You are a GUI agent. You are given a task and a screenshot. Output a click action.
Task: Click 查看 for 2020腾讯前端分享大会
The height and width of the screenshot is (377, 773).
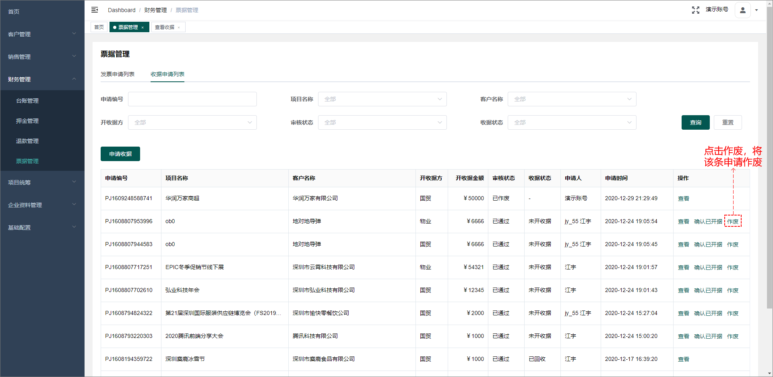684,336
